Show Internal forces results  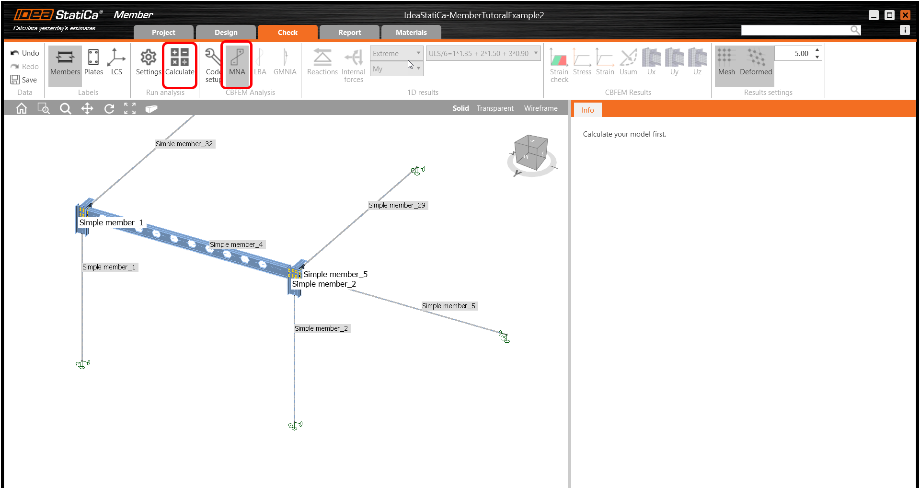(x=354, y=66)
